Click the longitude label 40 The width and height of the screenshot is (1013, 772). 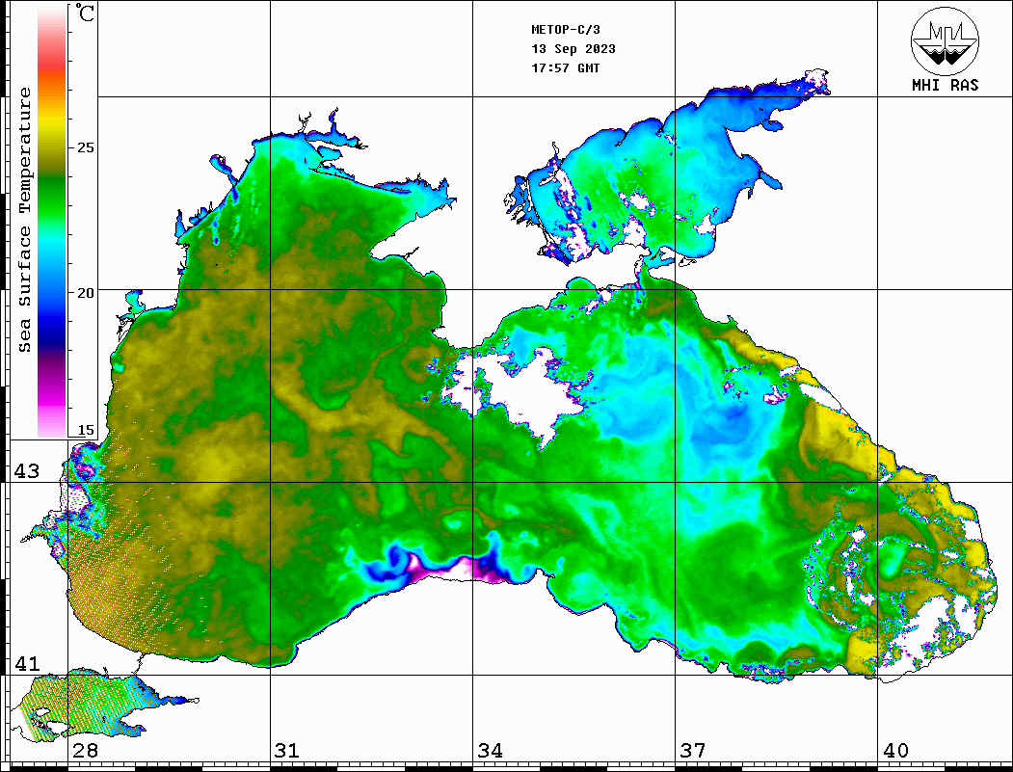[x=895, y=750]
